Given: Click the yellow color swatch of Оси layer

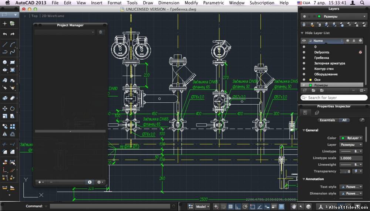Looking at the screenshot, I should (310, 80).
